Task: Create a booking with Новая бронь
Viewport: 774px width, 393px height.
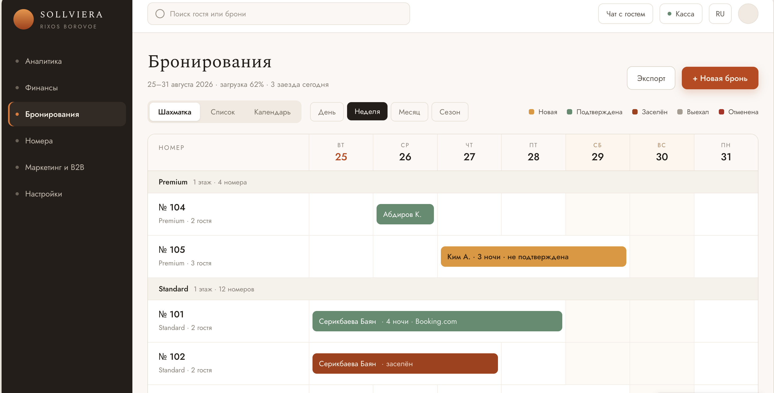Action: 720,78
